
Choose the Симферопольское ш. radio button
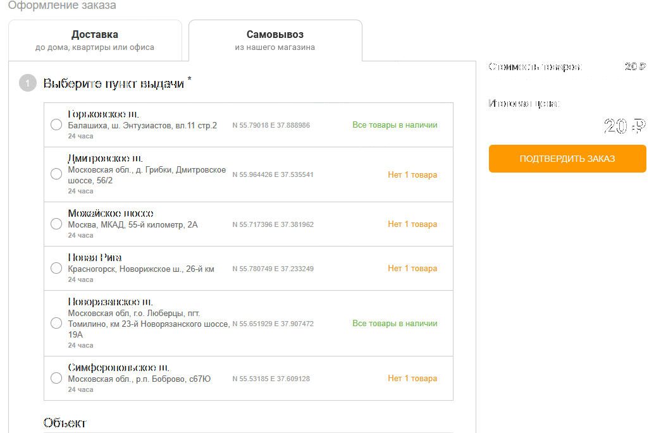(56, 378)
